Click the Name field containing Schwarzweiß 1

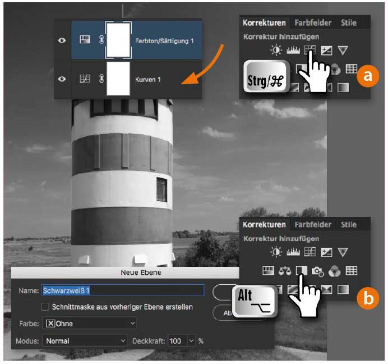click(x=123, y=290)
